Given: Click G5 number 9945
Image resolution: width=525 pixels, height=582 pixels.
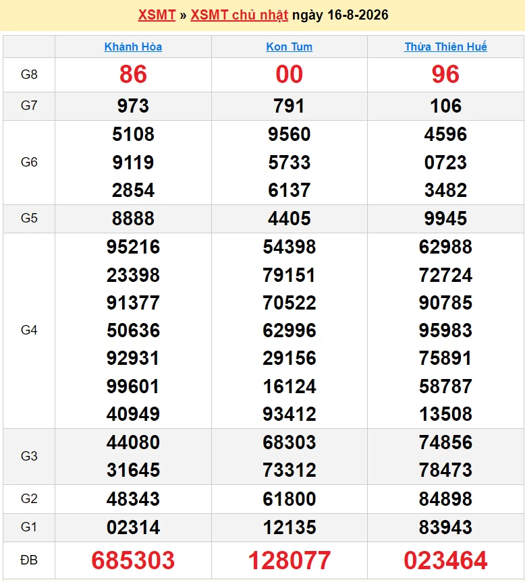Looking at the screenshot, I should (445, 219).
